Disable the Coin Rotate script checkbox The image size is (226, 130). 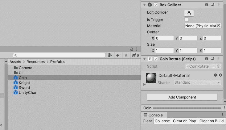point(156,59)
